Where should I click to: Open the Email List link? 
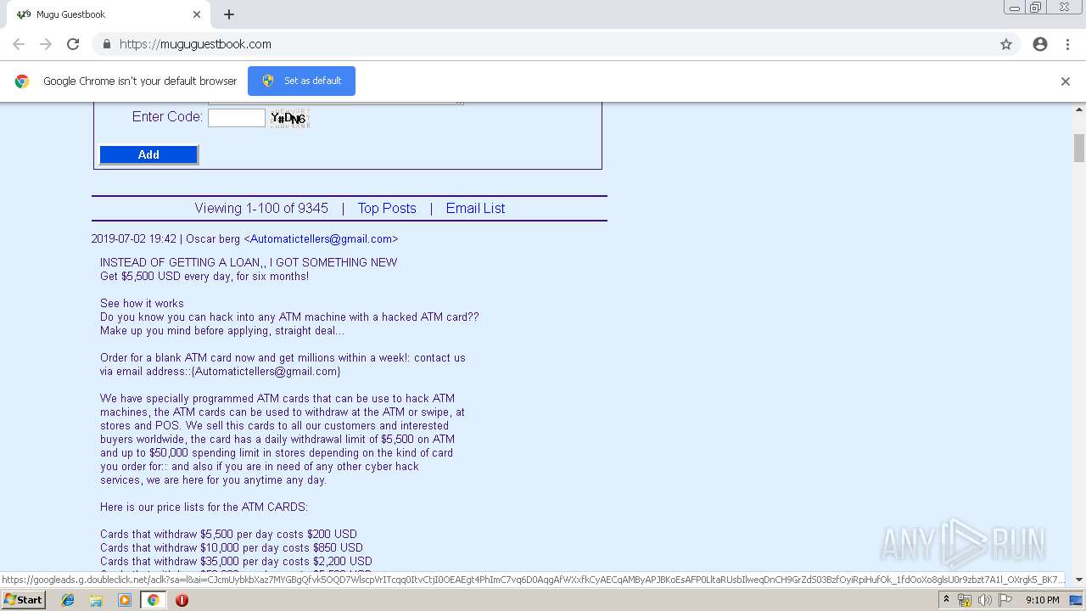(475, 208)
